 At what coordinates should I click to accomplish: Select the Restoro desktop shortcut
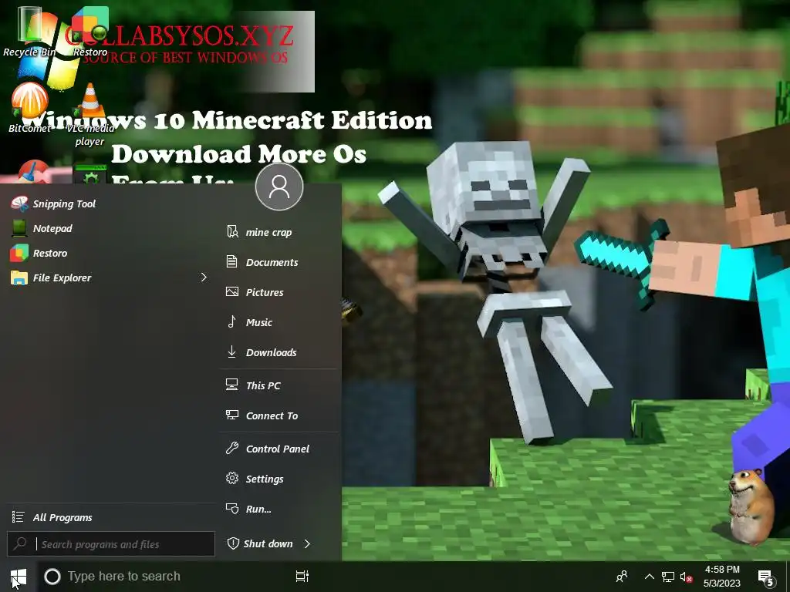[x=89, y=31]
